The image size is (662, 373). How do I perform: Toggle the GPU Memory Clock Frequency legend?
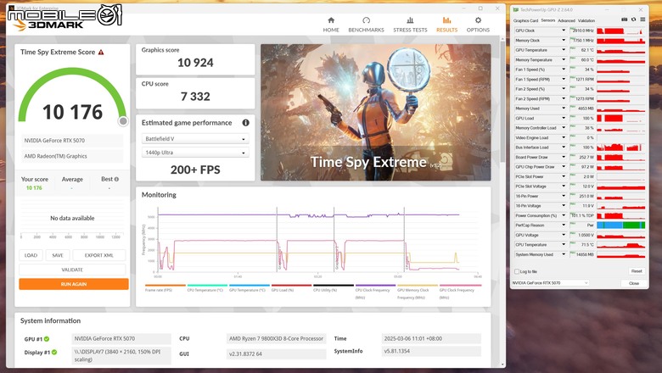[417, 292]
